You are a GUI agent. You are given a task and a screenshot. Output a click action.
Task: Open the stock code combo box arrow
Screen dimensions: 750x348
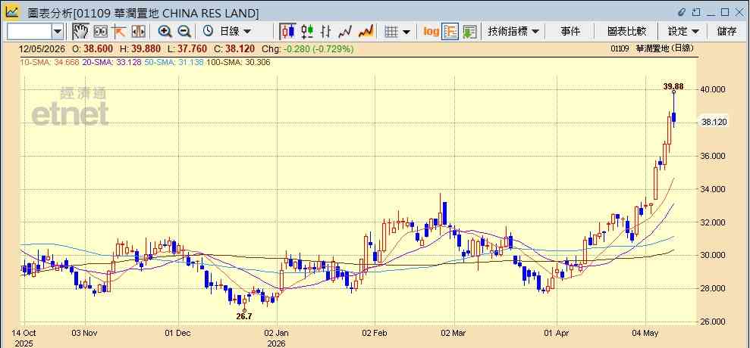[58, 32]
